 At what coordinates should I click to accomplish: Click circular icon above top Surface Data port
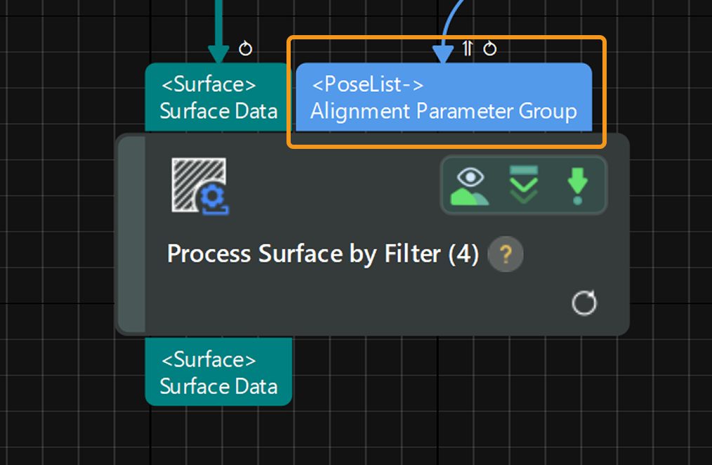coord(245,48)
